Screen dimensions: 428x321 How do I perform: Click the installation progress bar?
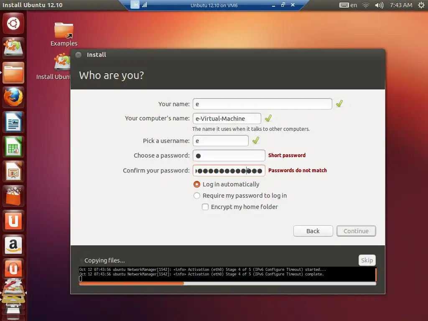pyautogui.click(x=227, y=284)
